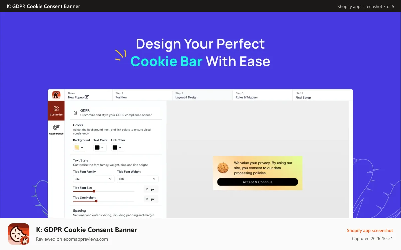Open the Appearance sidebar panel
This screenshot has width=401, height=250.
[56, 130]
